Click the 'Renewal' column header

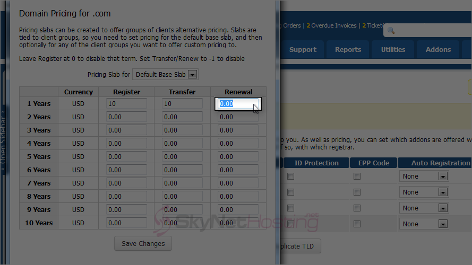coord(238,92)
